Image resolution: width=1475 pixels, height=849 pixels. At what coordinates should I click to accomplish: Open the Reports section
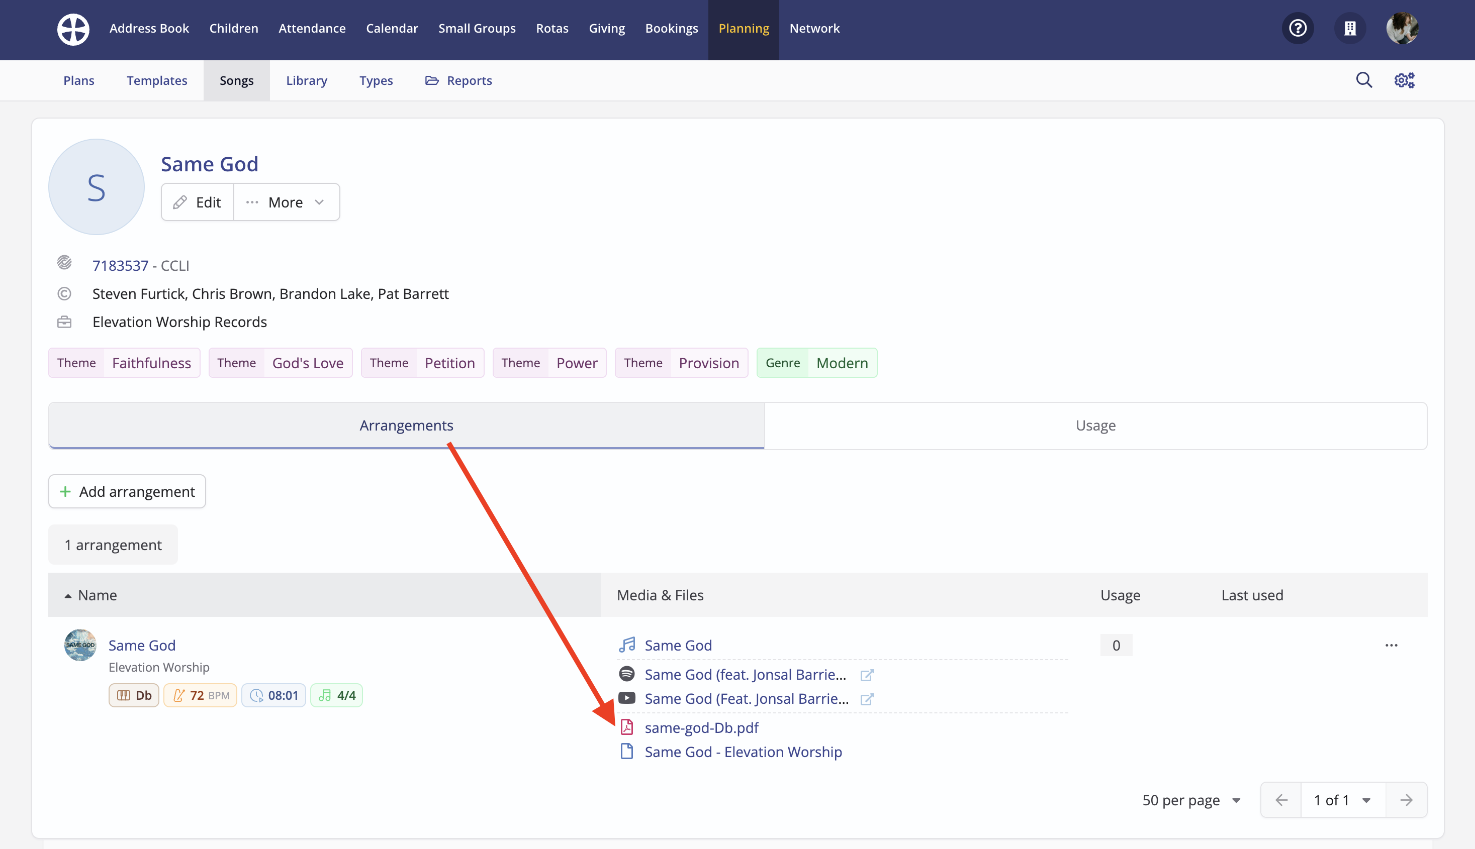coord(458,80)
